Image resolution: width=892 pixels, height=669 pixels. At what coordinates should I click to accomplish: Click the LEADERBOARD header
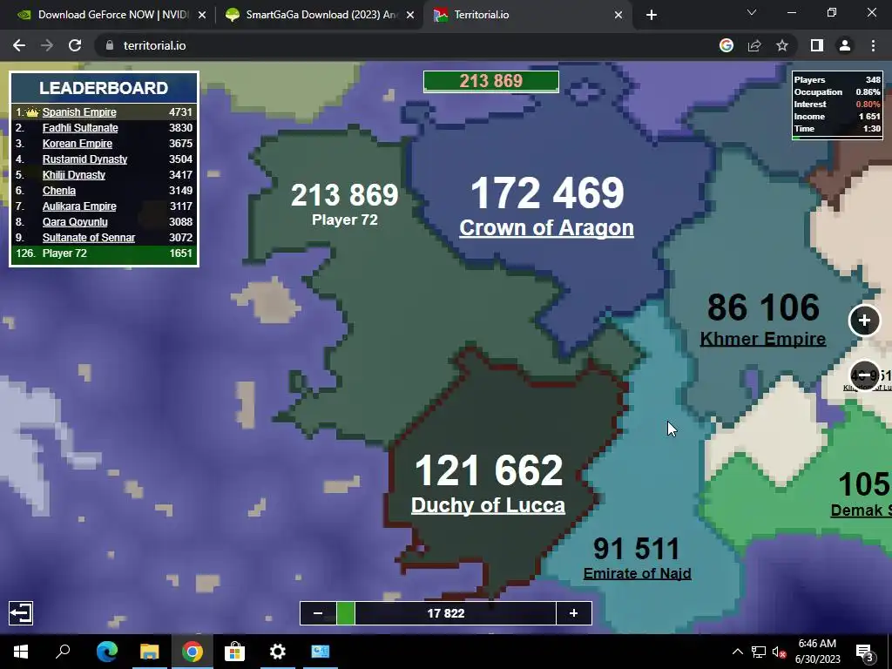pos(105,88)
